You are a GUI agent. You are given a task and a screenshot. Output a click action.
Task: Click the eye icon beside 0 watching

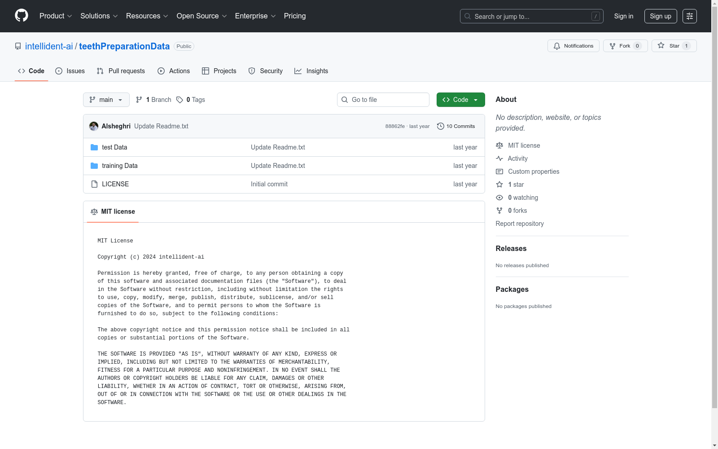(499, 198)
